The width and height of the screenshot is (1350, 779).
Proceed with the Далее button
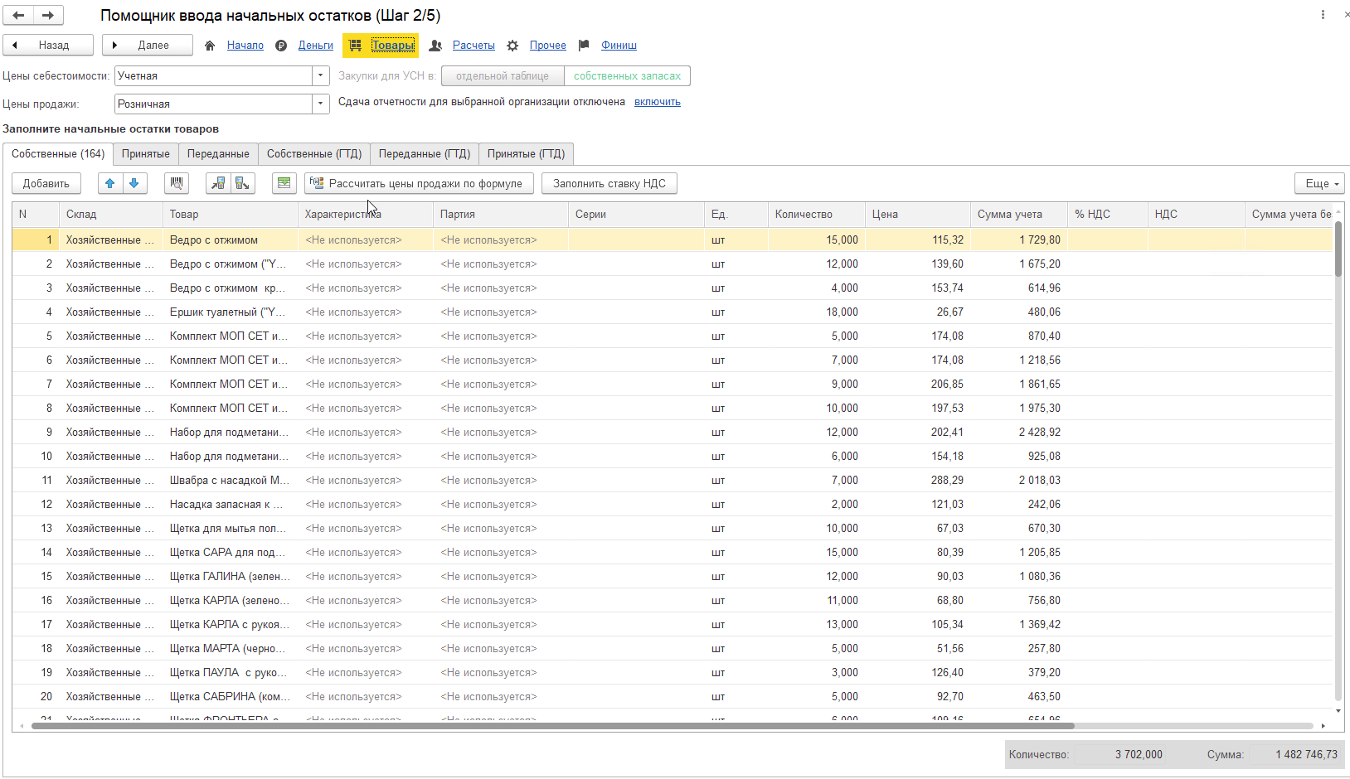(148, 46)
